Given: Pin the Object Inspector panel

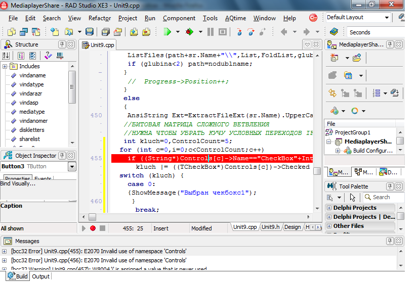Looking at the screenshot, I should coord(62,156).
